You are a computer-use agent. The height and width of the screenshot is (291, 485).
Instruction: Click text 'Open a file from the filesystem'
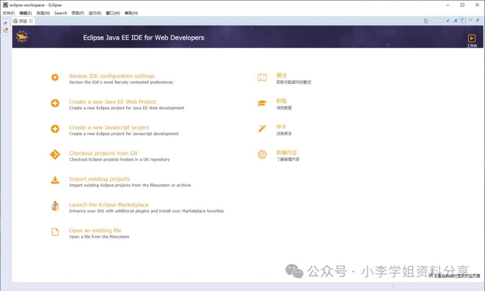99,237
